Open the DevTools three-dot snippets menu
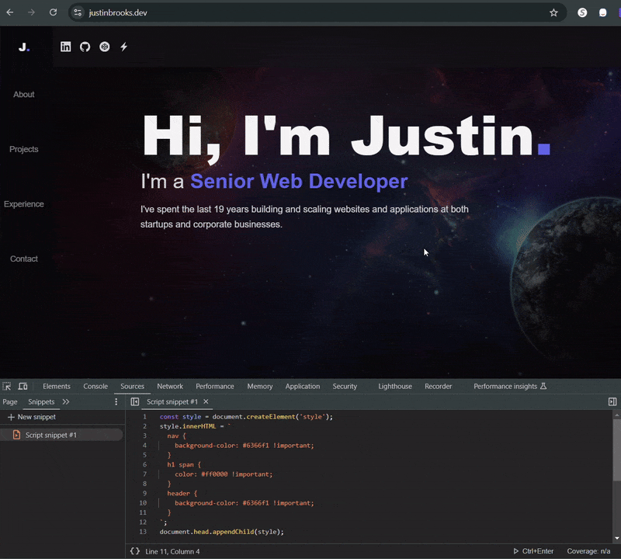This screenshot has width=621, height=559. 116,402
